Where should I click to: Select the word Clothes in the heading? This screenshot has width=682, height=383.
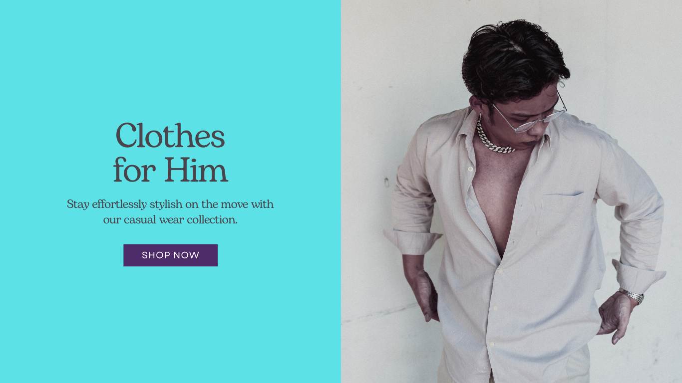pyautogui.click(x=170, y=136)
